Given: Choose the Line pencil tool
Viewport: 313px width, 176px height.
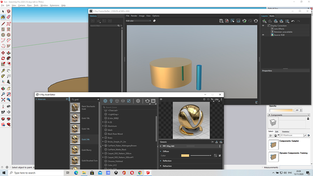Looking at the screenshot, I should pyautogui.click(x=3, y=24).
